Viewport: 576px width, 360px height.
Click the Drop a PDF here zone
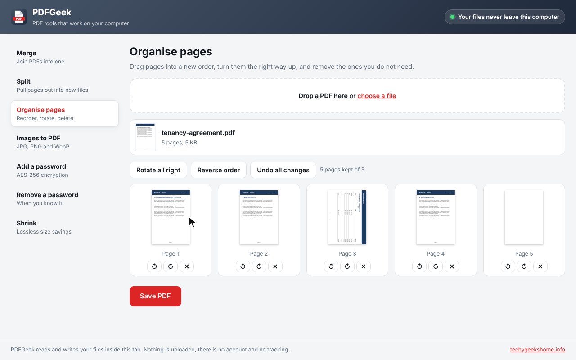347,96
